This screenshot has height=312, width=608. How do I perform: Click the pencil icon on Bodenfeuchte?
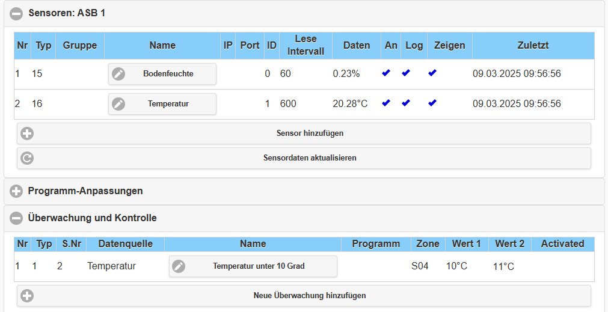(x=118, y=73)
